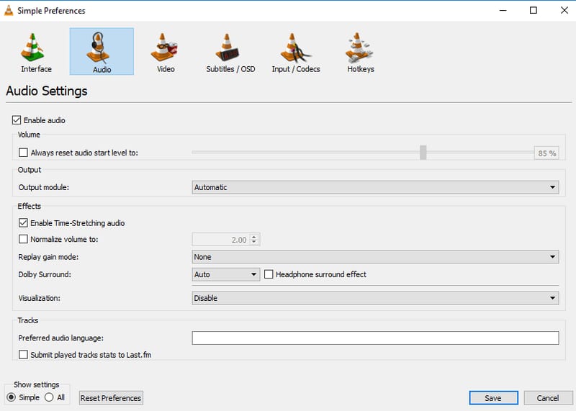
Task: Enable Headphone surround effect
Action: click(x=269, y=274)
